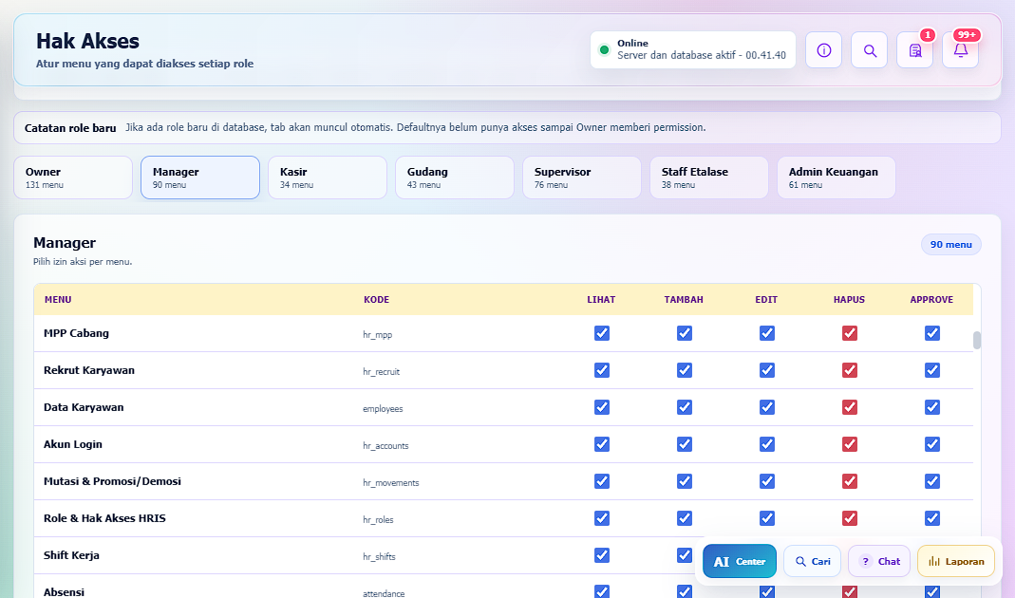Click the 'hr_roles' code cell
The height and width of the screenshot is (598, 1015).
[x=378, y=519]
